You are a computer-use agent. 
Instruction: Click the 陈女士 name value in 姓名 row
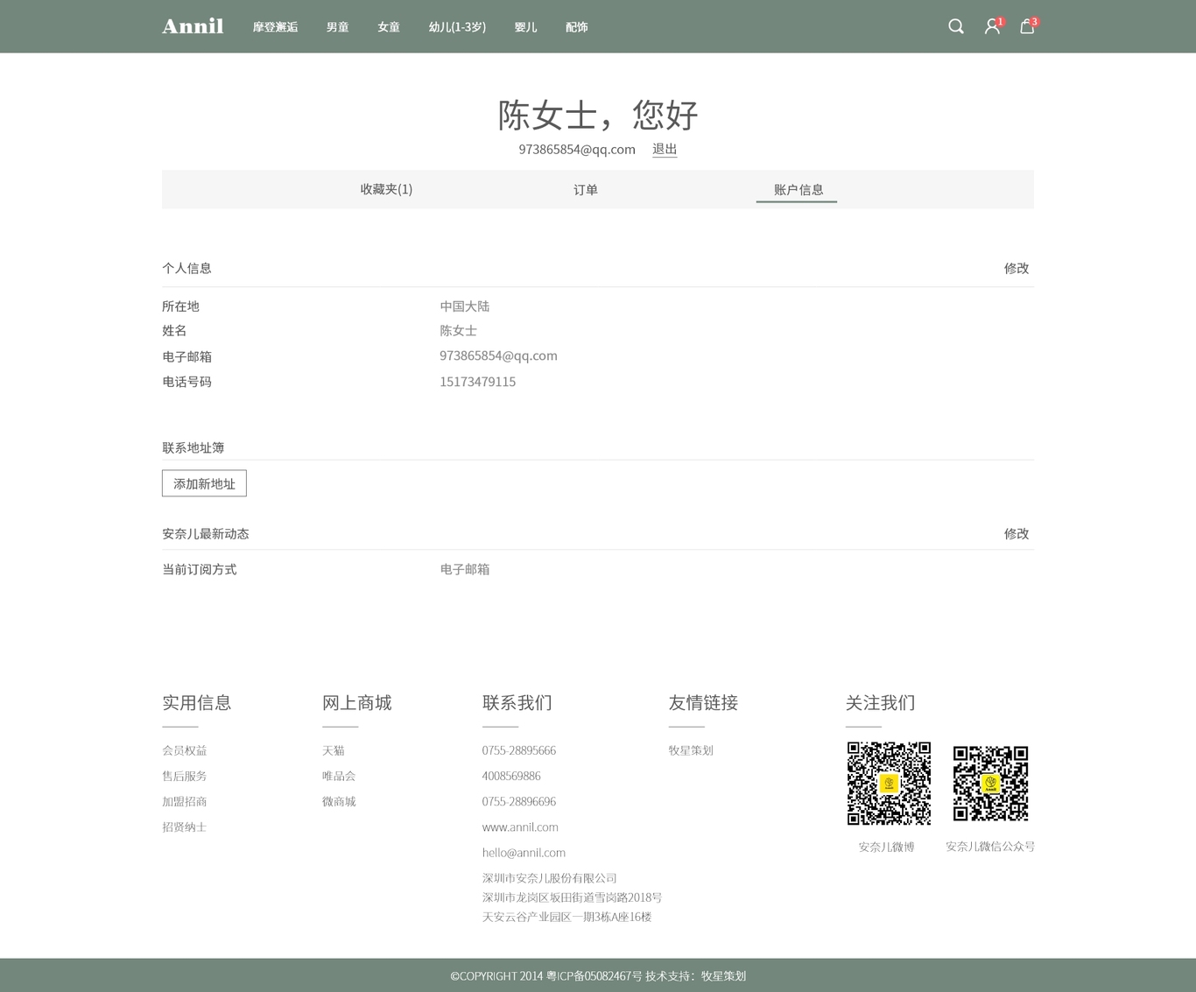458,330
